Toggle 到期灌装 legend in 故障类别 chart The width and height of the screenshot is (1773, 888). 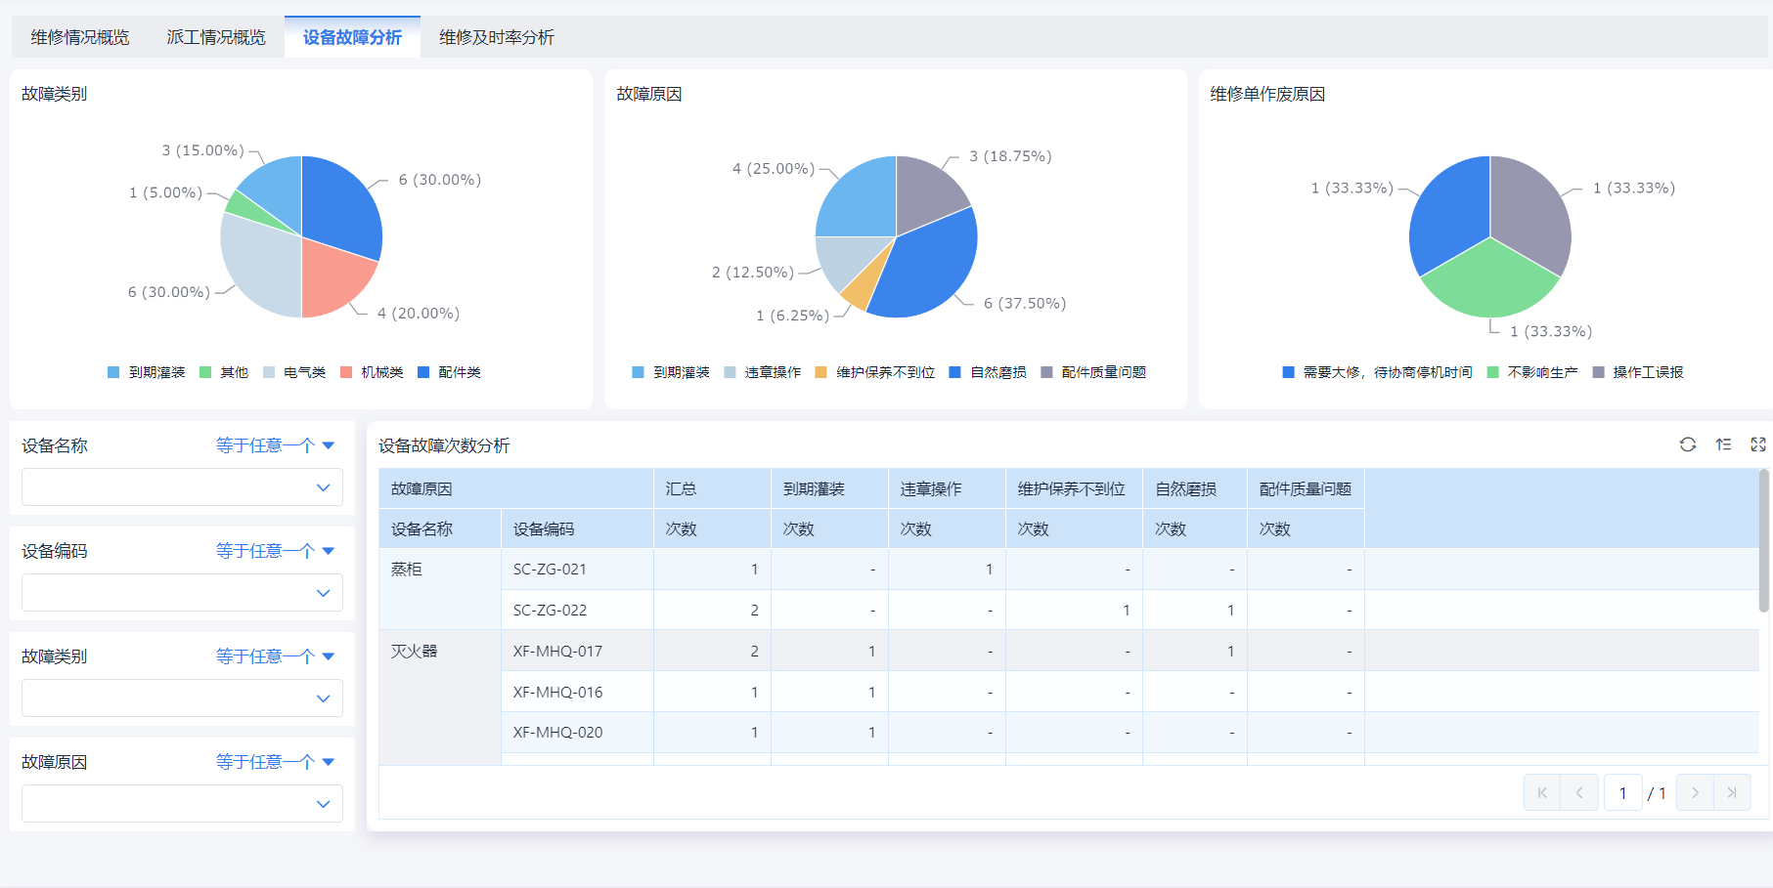click(147, 372)
